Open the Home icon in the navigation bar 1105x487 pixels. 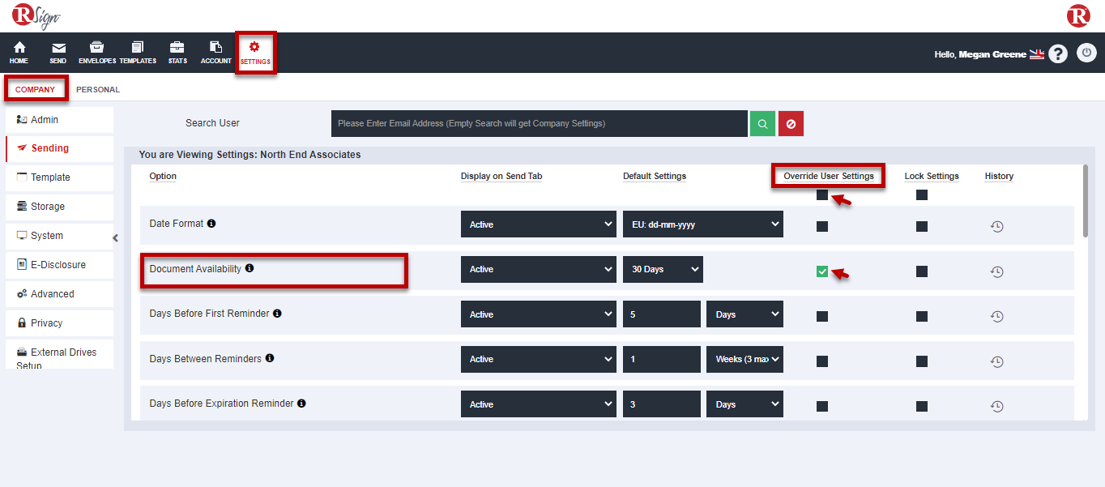[x=18, y=52]
